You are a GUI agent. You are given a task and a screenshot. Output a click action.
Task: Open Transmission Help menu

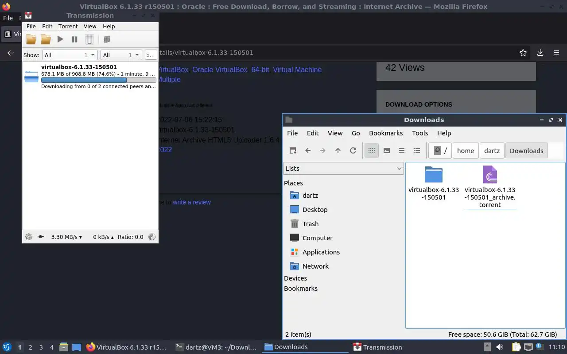109,27
